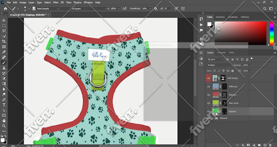Screen dimensions: 277x147
Task: Open the Window menu
Action: 88,2
